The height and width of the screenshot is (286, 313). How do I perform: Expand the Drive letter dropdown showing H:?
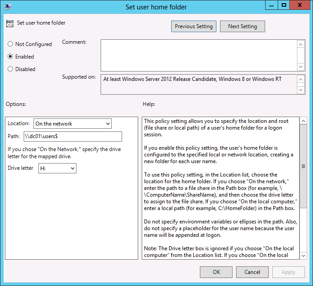pos(57,168)
